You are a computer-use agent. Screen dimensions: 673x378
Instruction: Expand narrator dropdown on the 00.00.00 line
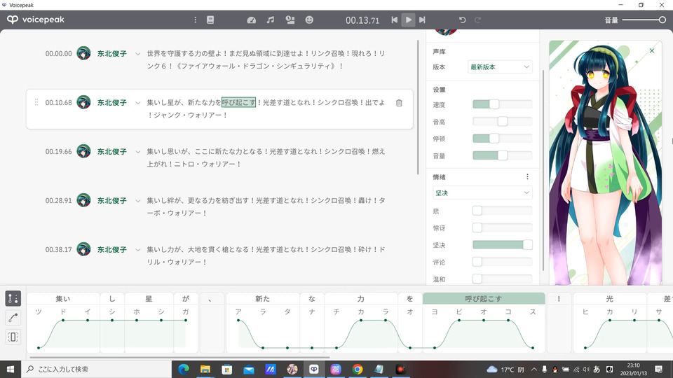pyautogui.click(x=138, y=54)
